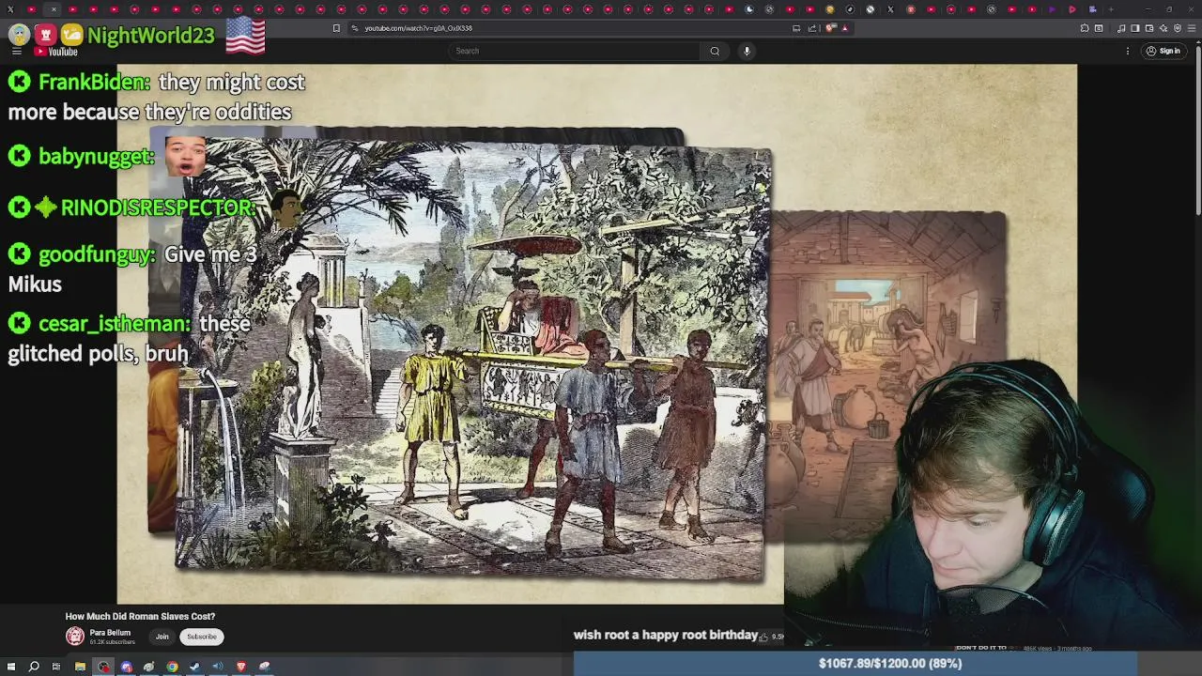The width and height of the screenshot is (1202, 676).
Task: Click the Join button
Action: pos(162,637)
